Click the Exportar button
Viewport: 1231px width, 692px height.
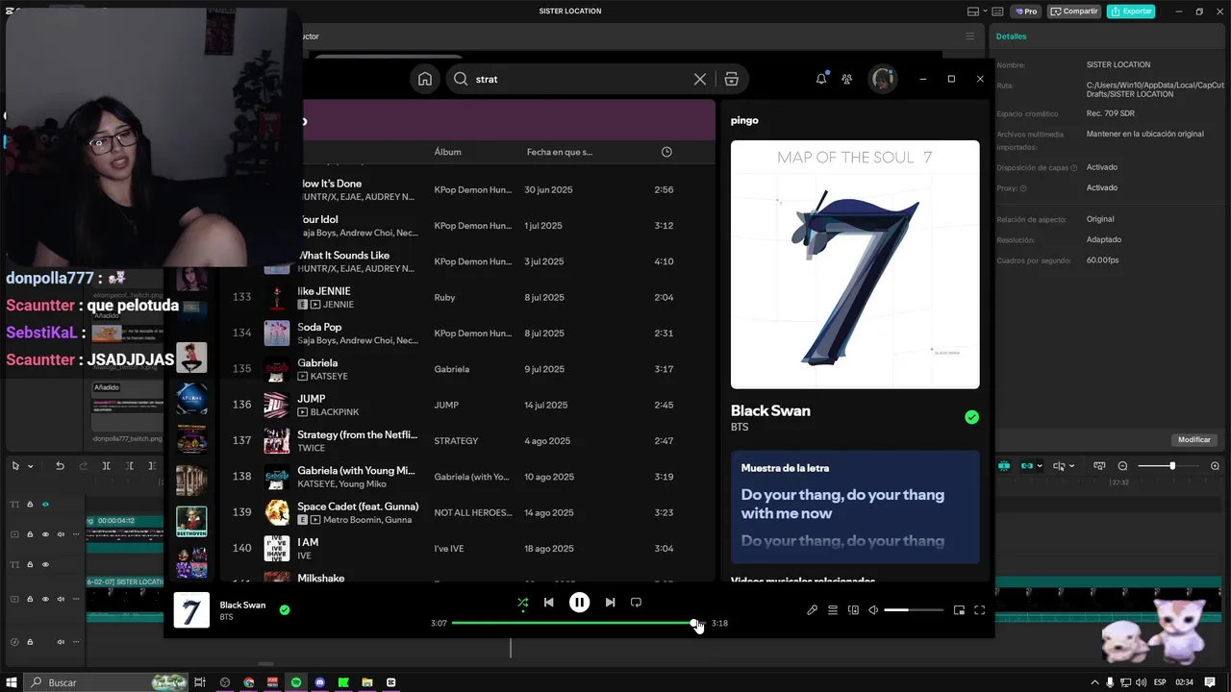point(1131,12)
